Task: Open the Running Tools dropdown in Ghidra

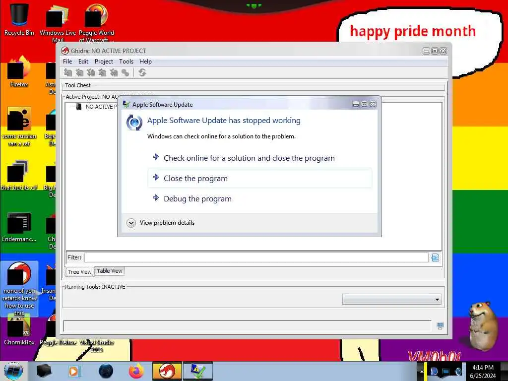Action: [x=392, y=299]
